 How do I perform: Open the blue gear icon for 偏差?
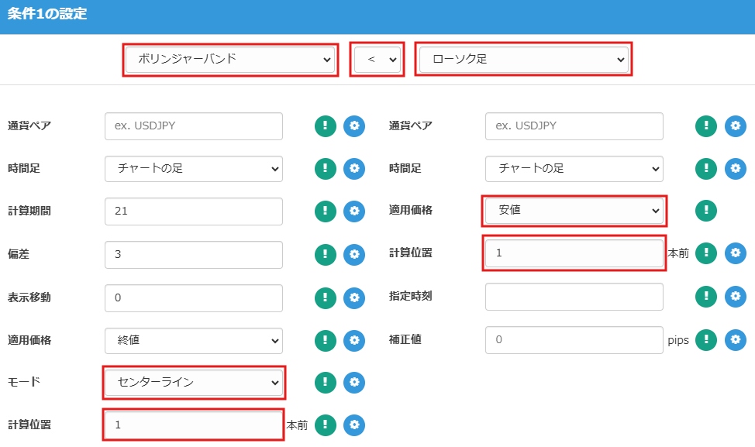coord(353,254)
